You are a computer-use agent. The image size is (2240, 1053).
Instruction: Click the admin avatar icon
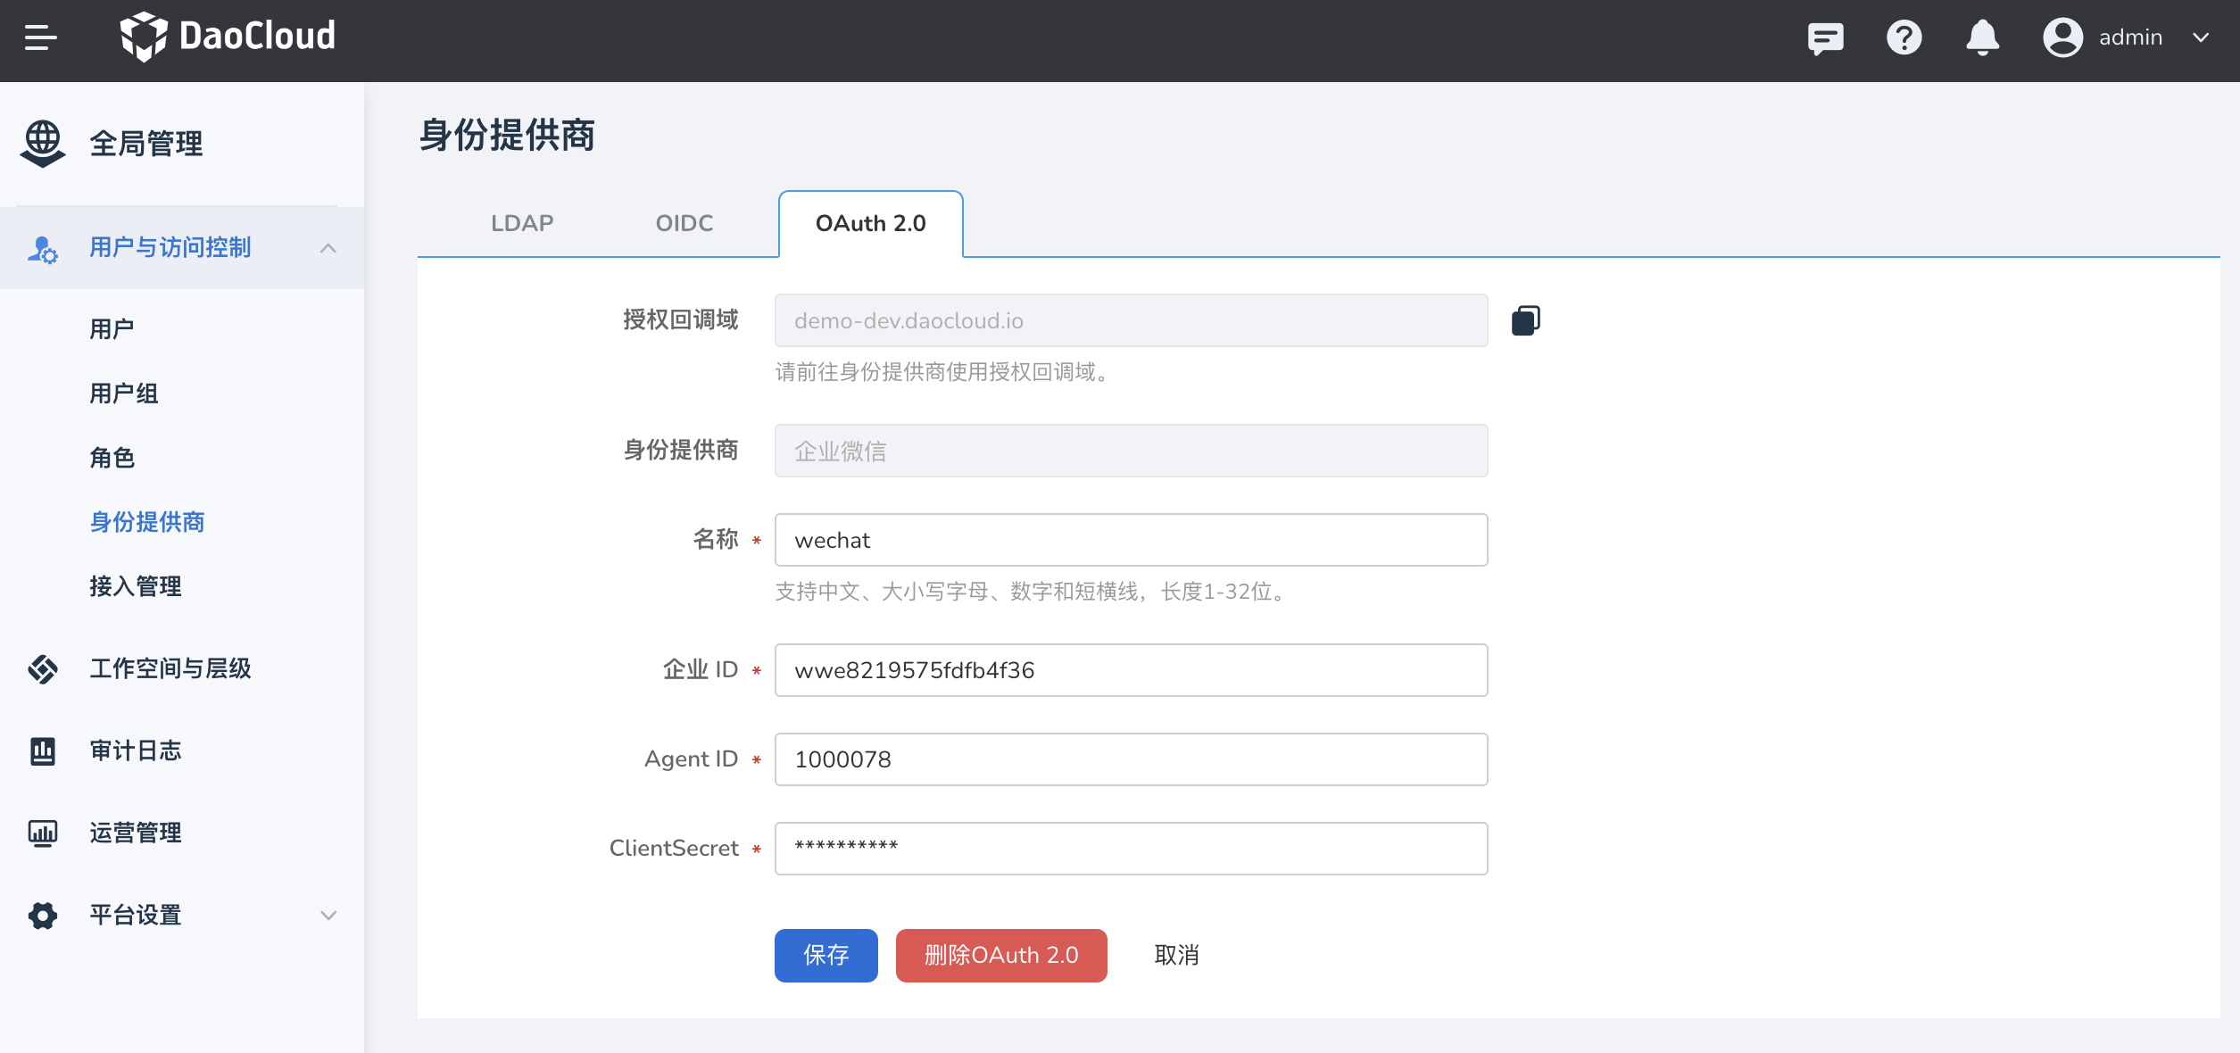point(2062,37)
